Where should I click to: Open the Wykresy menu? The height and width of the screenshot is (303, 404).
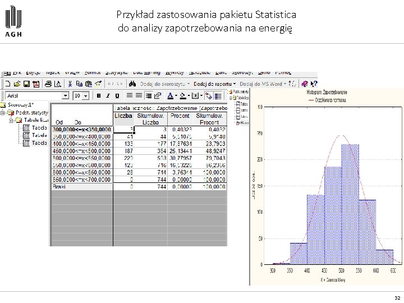tap(175, 73)
